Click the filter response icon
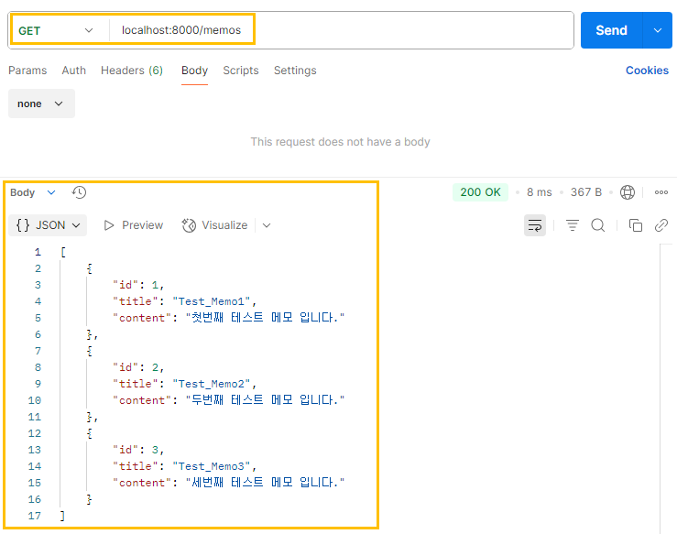Viewport: 677px width, 534px height. (x=573, y=225)
